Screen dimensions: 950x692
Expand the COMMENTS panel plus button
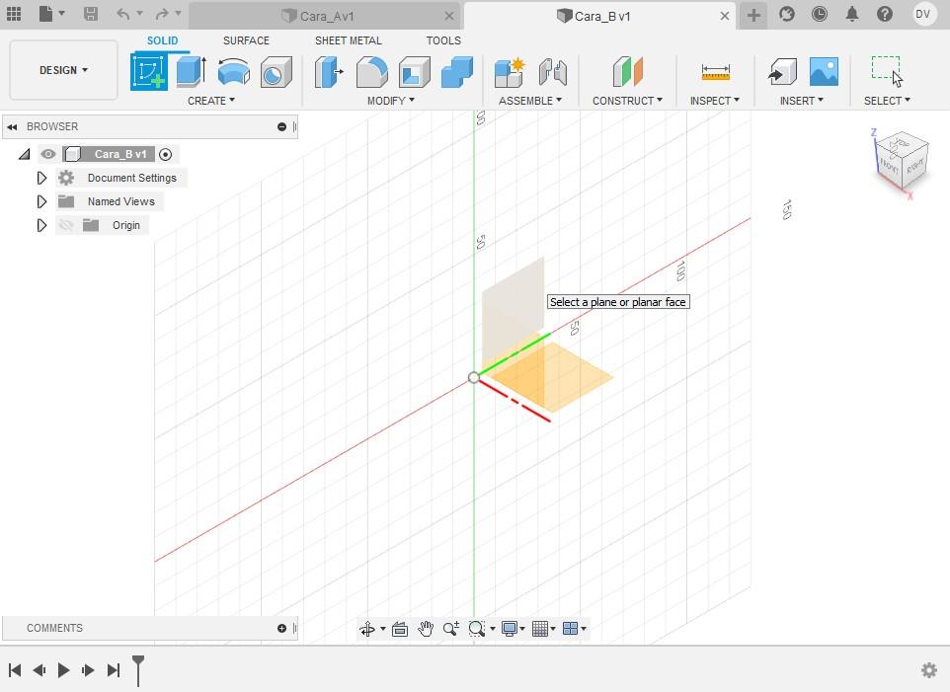281,629
